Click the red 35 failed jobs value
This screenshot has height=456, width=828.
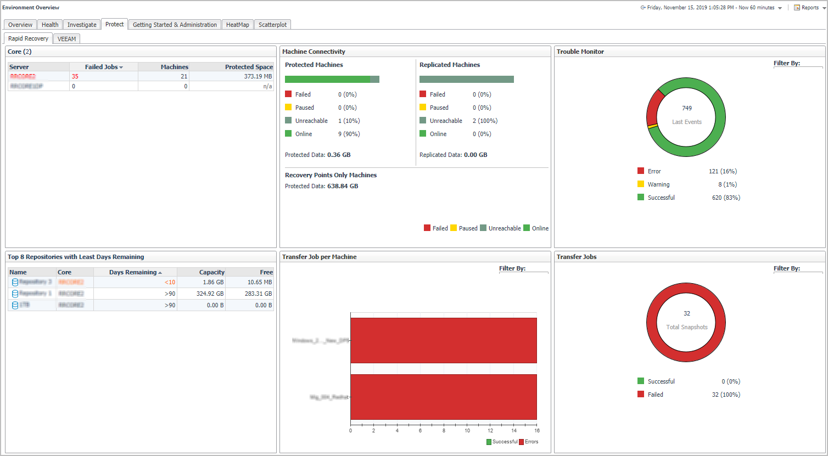[75, 77]
